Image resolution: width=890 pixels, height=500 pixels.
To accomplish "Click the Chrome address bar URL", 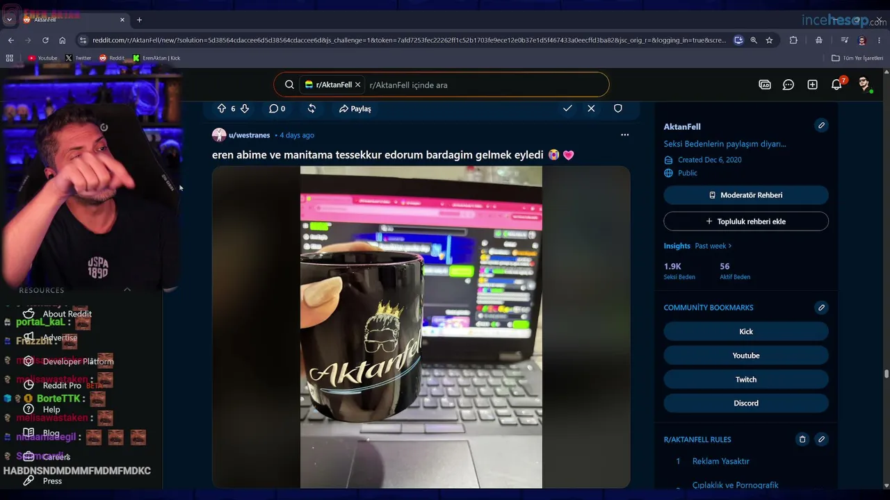I will point(410,40).
